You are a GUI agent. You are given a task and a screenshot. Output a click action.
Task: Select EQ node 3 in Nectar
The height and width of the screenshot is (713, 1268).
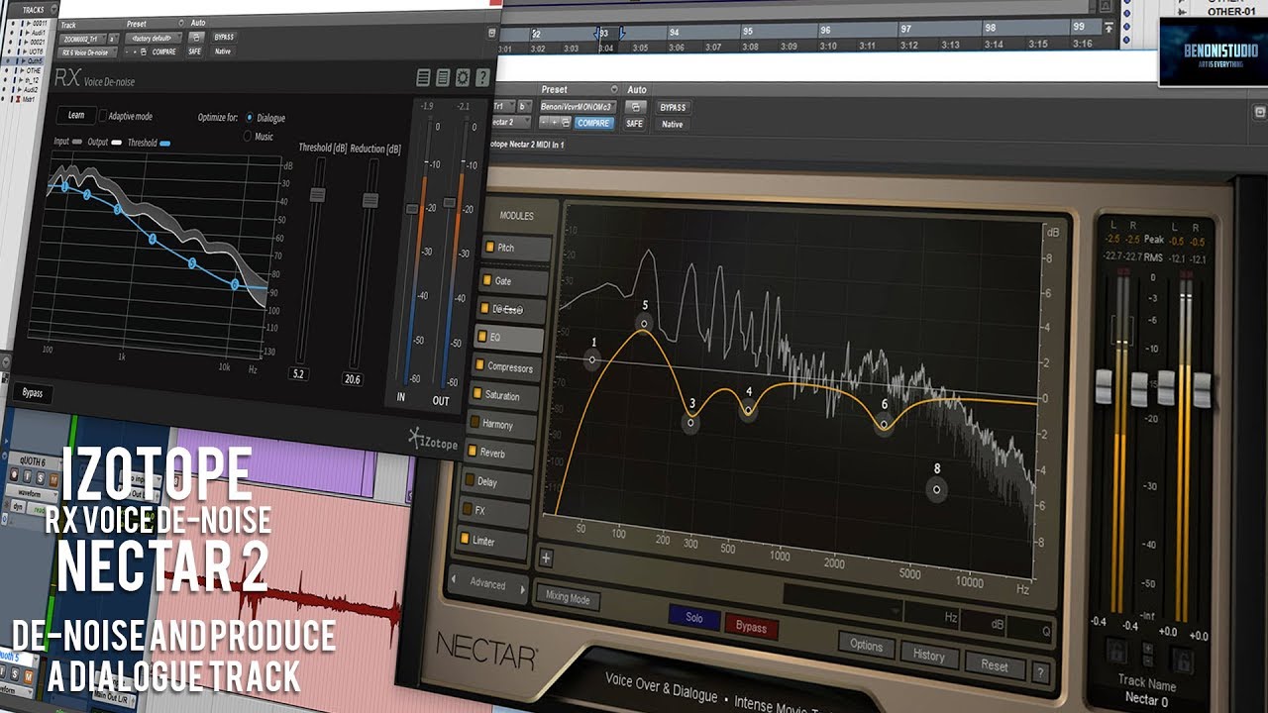691,422
